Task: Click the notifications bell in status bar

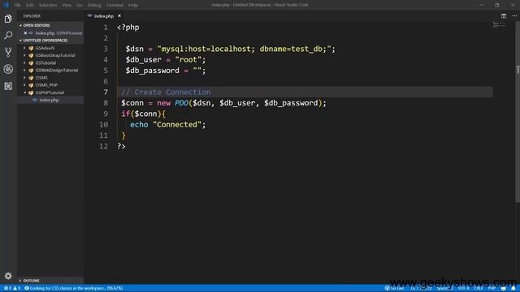Action: tap(513, 289)
